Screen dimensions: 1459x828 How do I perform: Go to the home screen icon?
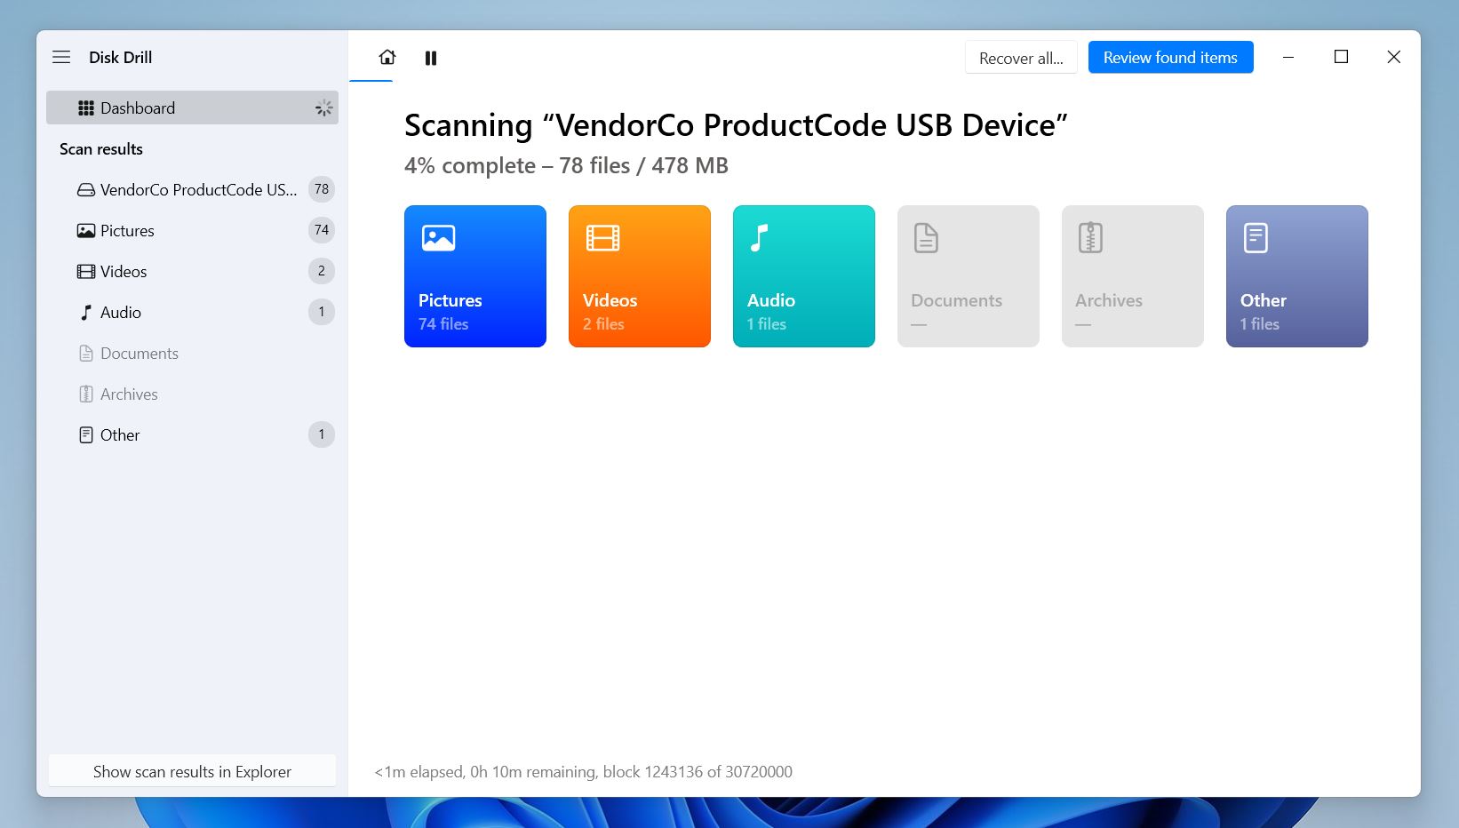[x=387, y=58]
